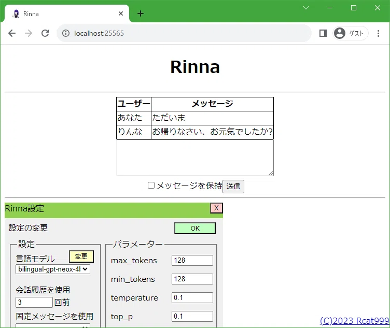Click the browser forward arrow
390x328 pixels.
click(x=29, y=33)
